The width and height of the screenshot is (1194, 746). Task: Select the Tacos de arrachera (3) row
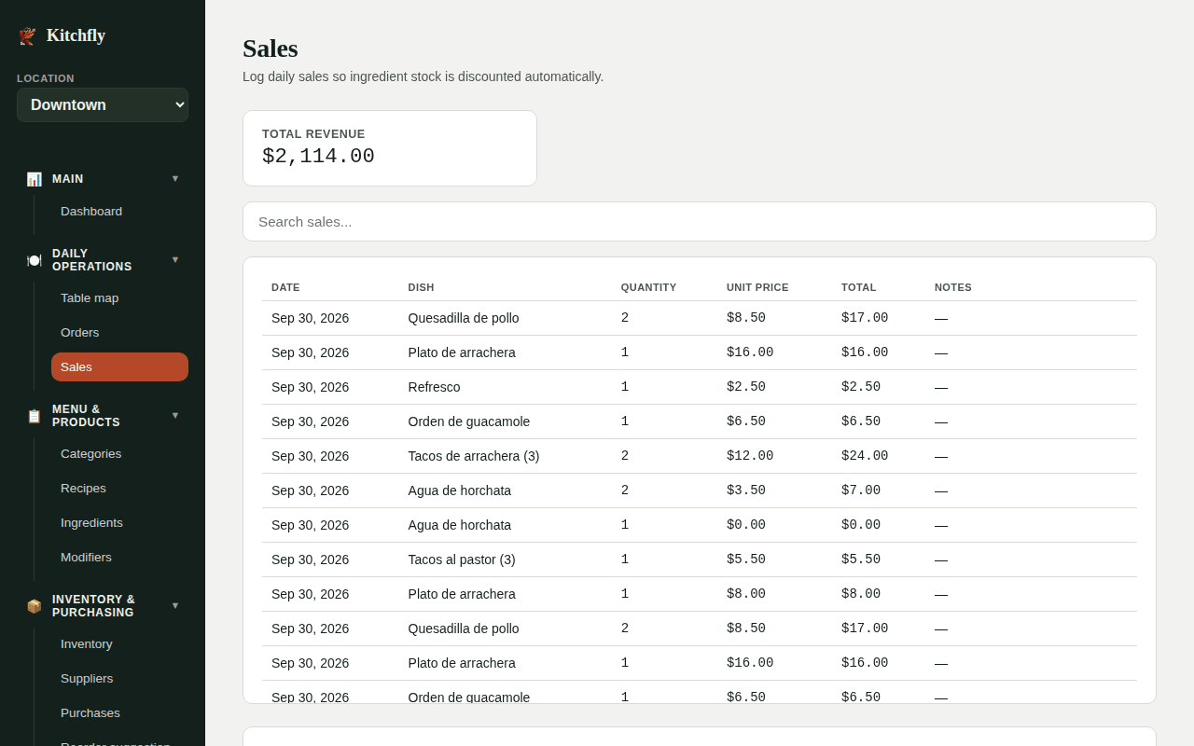coord(700,456)
